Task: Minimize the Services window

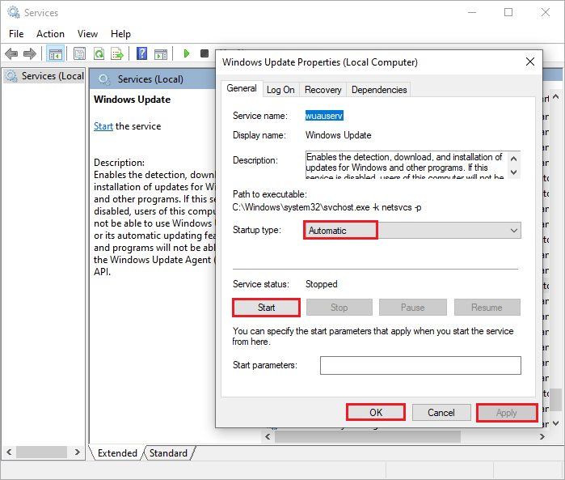Action: coord(472,12)
